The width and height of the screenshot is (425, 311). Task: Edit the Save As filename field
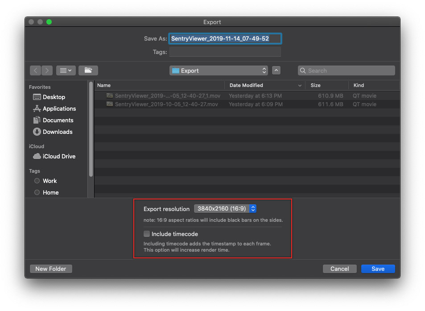point(225,38)
